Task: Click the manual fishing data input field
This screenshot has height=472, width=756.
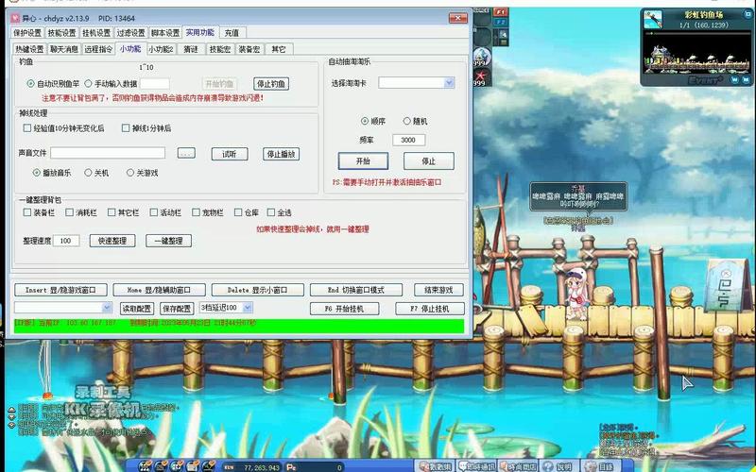Action: (x=154, y=84)
